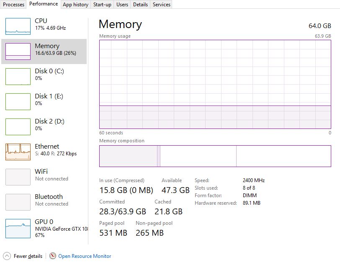The width and height of the screenshot is (340, 265).
Task: Open Resource Monitor link
Action: (x=85, y=256)
